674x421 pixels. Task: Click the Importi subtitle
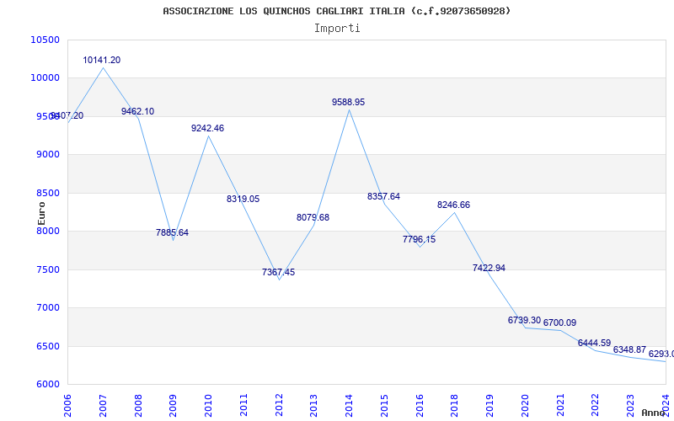337,29
